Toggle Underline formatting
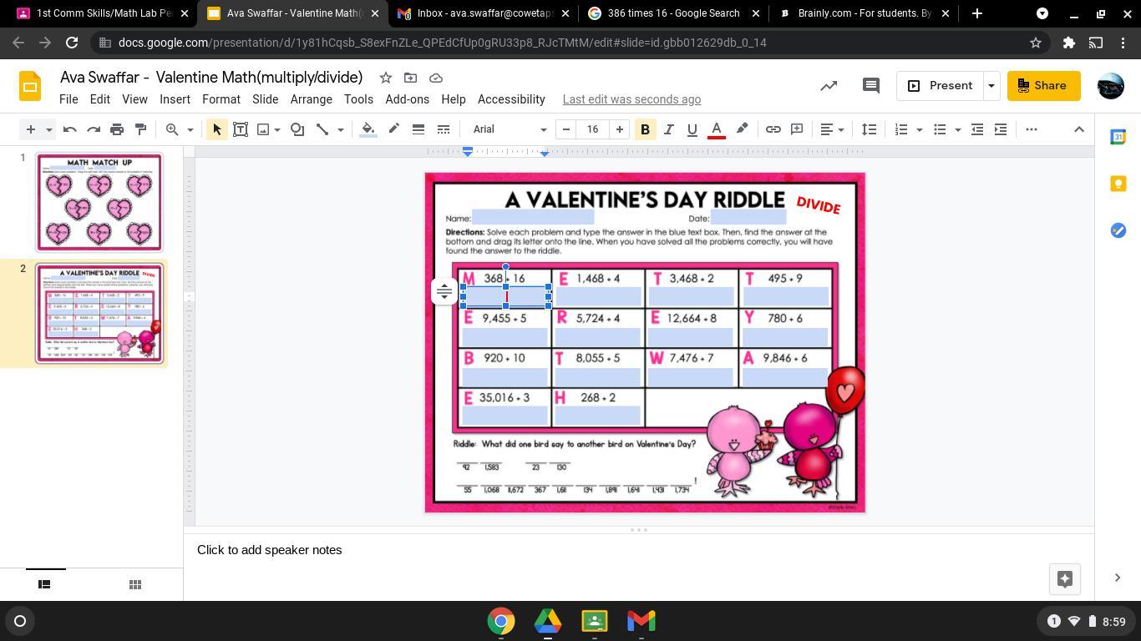Image resolution: width=1141 pixels, height=641 pixels. (x=692, y=129)
